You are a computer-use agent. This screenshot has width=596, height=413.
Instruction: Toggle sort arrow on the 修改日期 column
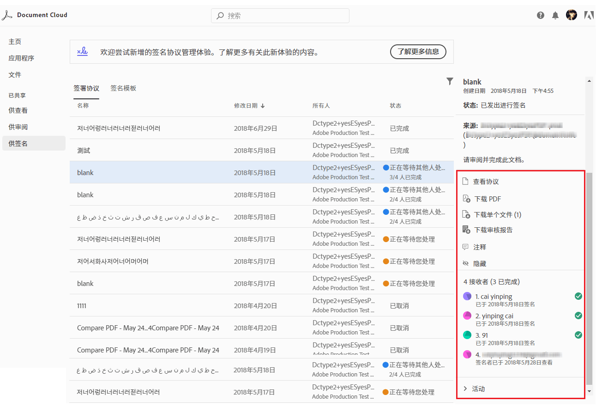pos(263,106)
